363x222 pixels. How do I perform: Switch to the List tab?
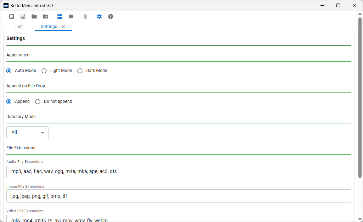click(x=19, y=27)
